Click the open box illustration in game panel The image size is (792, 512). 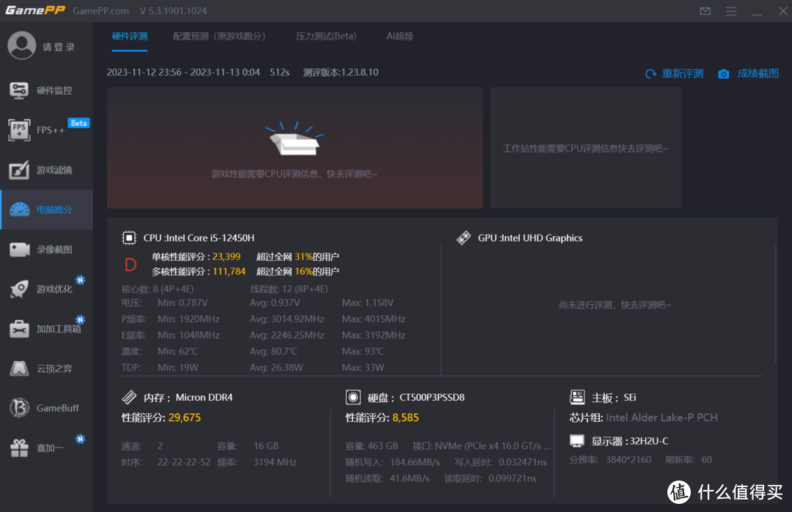click(x=295, y=138)
